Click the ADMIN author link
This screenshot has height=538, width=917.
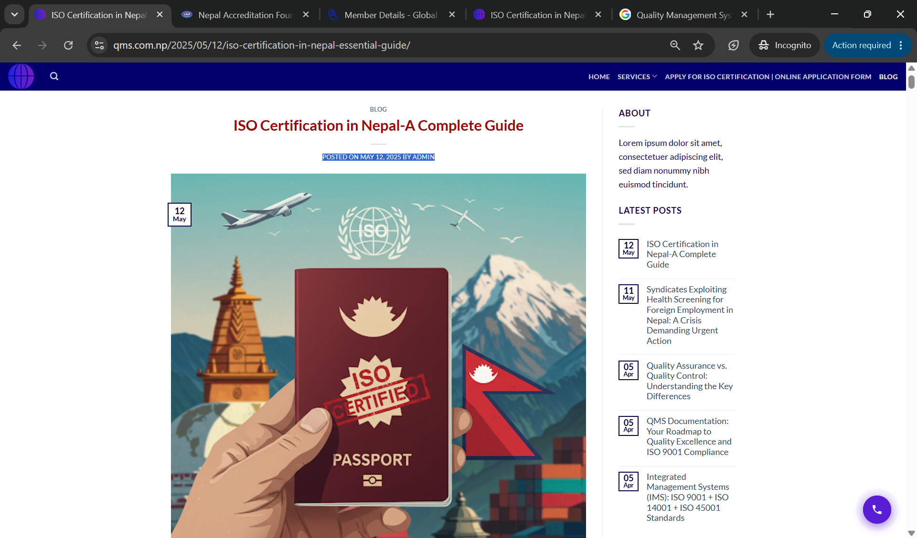pos(424,157)
